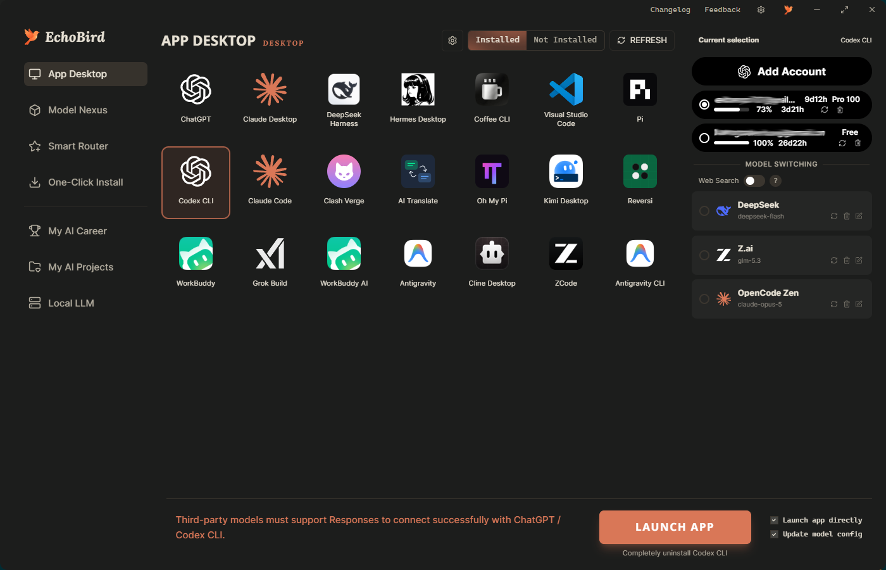This screenshot has height=570, width=886.
Task: Open Model Nexus in sidebar
Action: coord(85,110)
